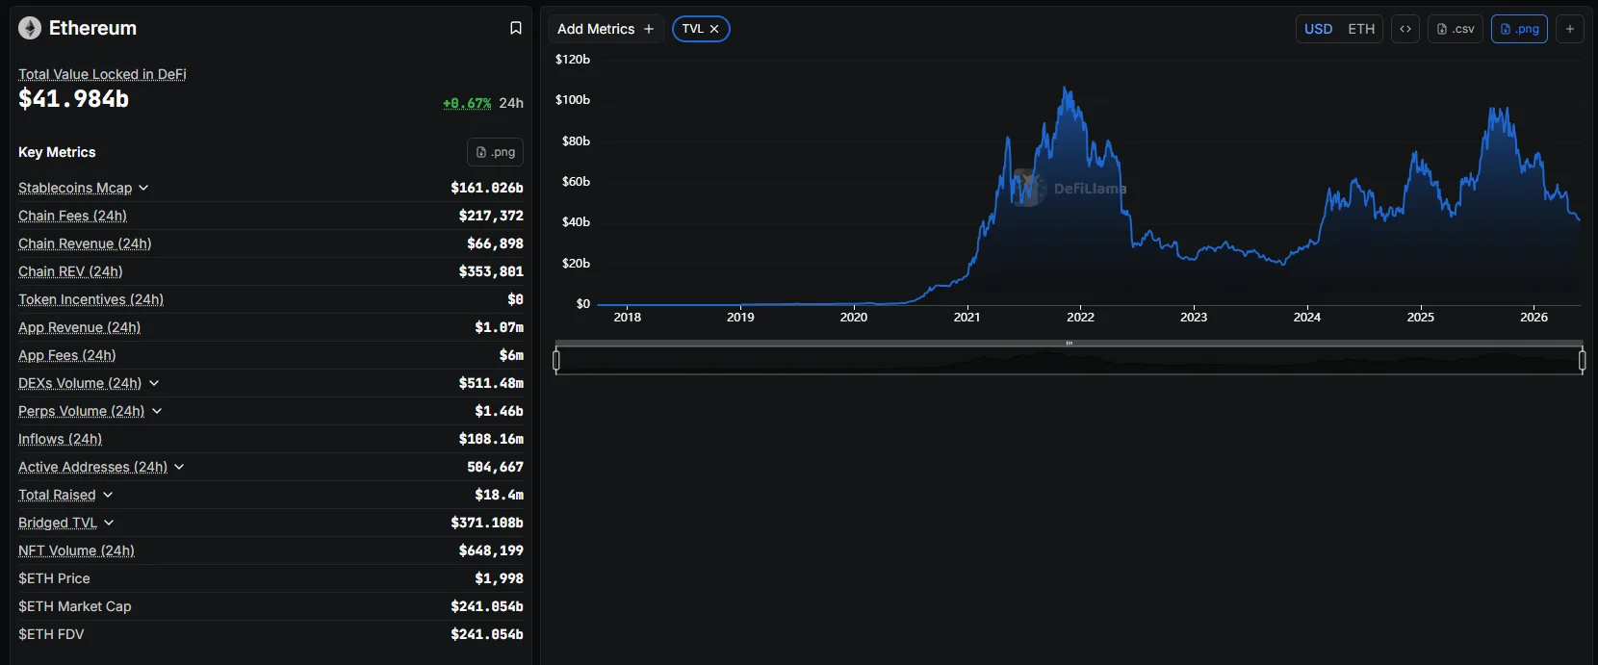This screenshot has width=1598, height=665.
Task: Bookmark Ethereum with the bookmark icon
Action: tap(516, 28)
